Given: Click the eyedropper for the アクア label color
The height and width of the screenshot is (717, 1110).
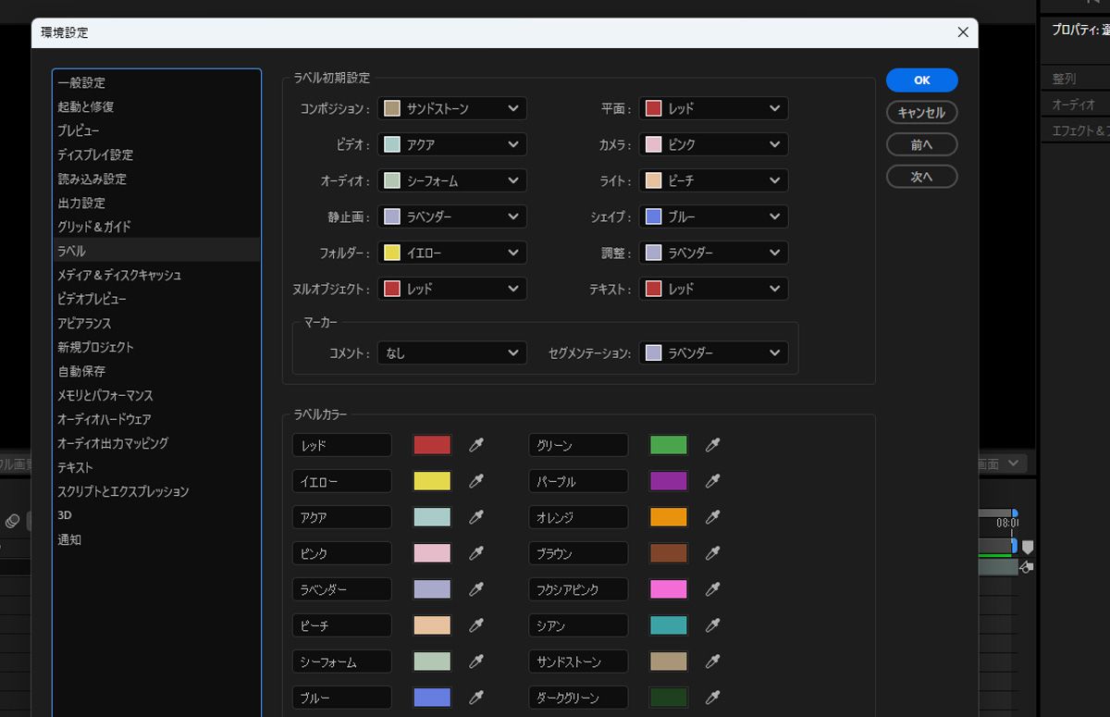Looking at the screenshot, I should [x=476, y=517].
